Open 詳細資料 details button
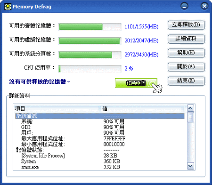This screenshot has width=212, height=185. pos(186,39)
